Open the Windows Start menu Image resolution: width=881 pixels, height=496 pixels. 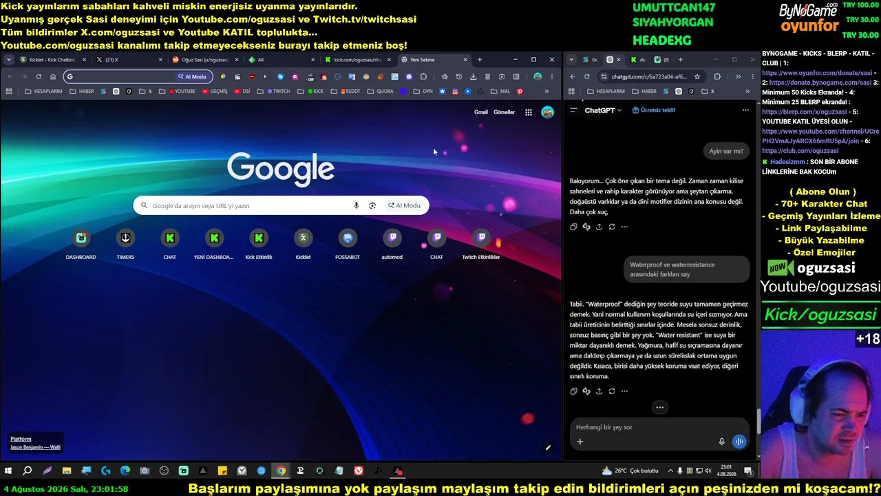(x=8, y=471)
